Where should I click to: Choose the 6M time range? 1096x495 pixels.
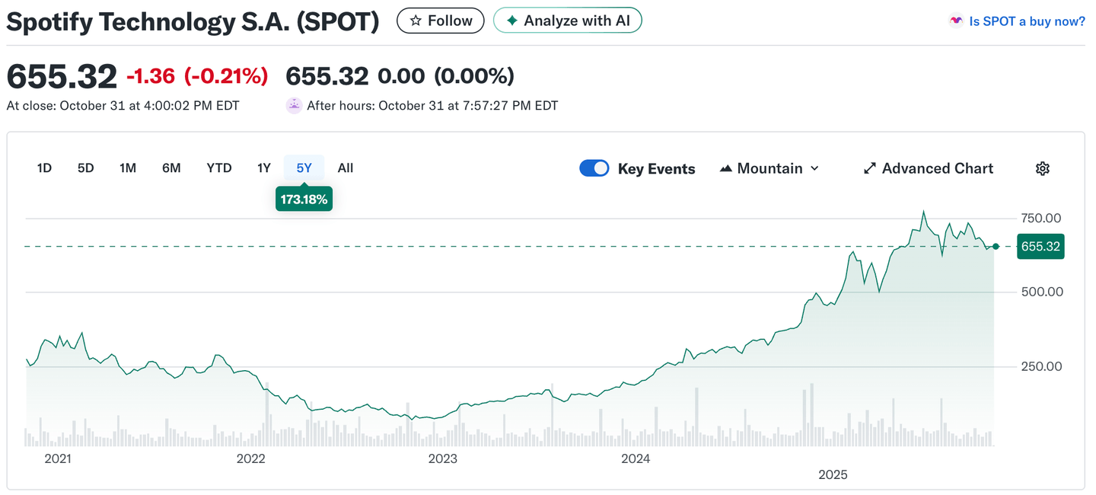coord(171,168)
